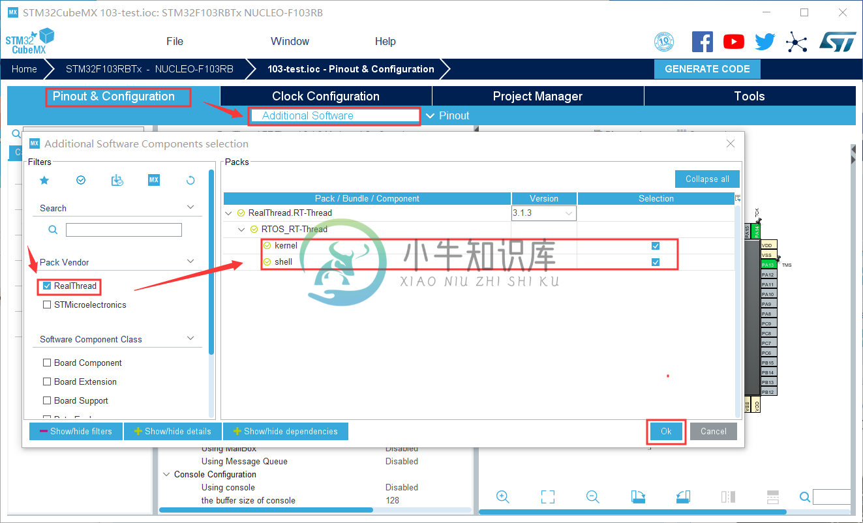Check the Board Component class checkbox
The width and height of the screenshot is (863, 523).
click(x=47, y=363)
